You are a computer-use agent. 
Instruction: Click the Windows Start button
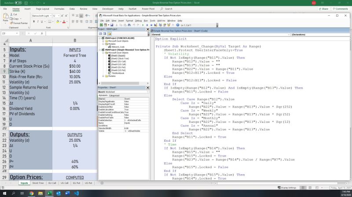[x=4, y=193]
